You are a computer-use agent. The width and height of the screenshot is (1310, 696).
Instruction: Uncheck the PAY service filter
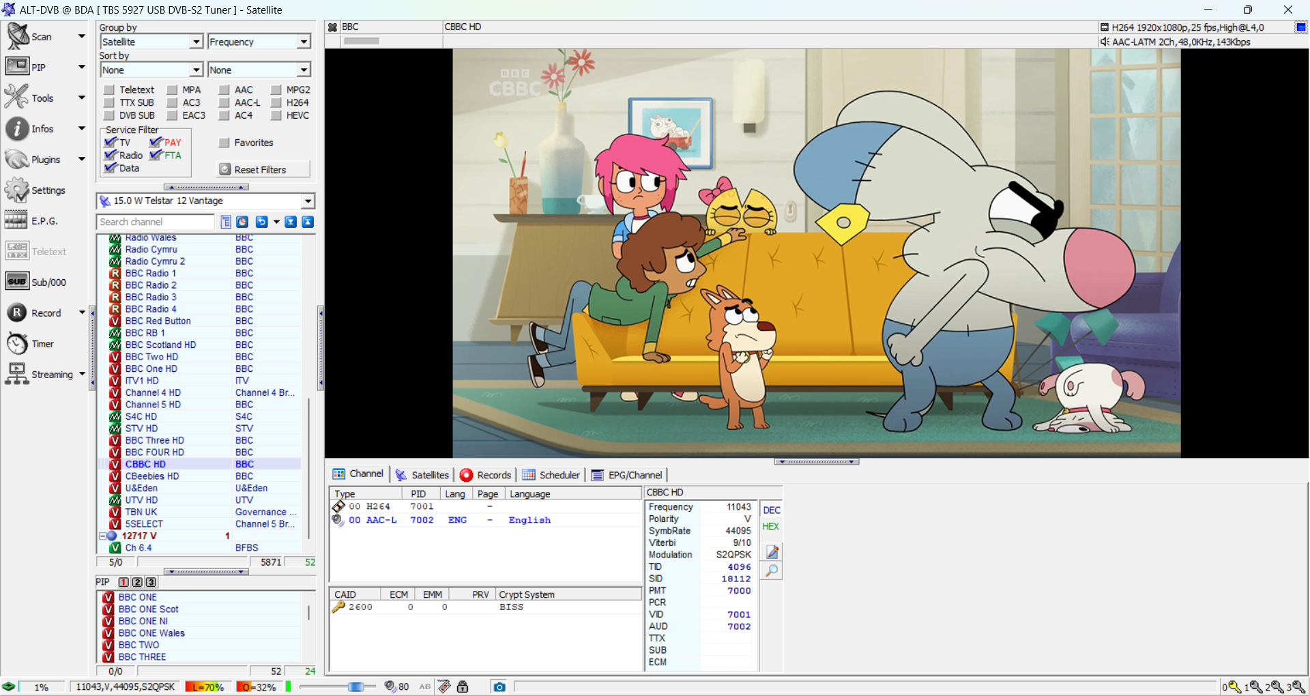pos(156,142)
